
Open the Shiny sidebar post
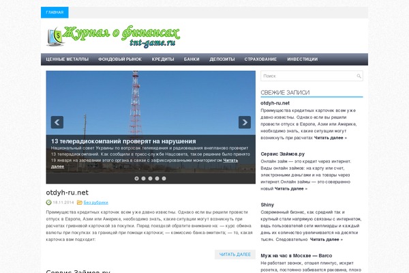(x=267, y=205)
